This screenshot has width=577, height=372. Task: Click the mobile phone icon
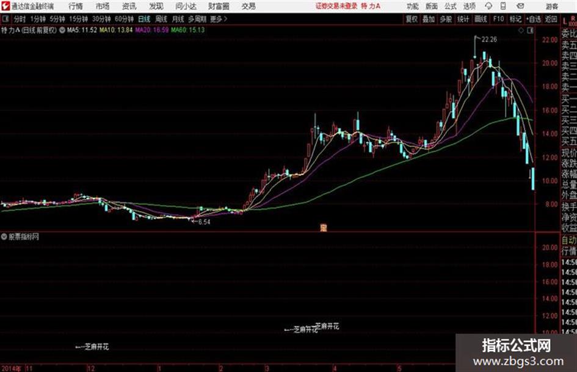tap(503, 6)
